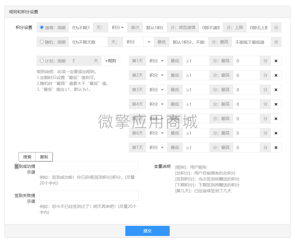Focus the 第7天 最高 input
Screen dimensions: 295x243
click(246, 148)
